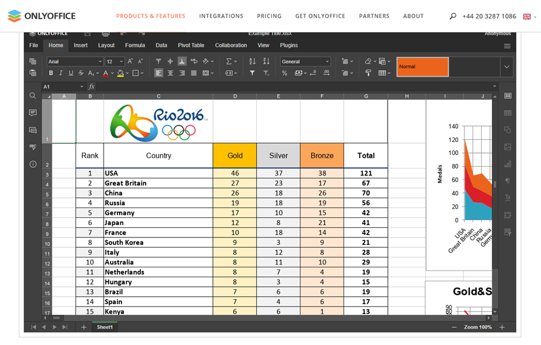Click the Named Ranges icon

(228, 72)
